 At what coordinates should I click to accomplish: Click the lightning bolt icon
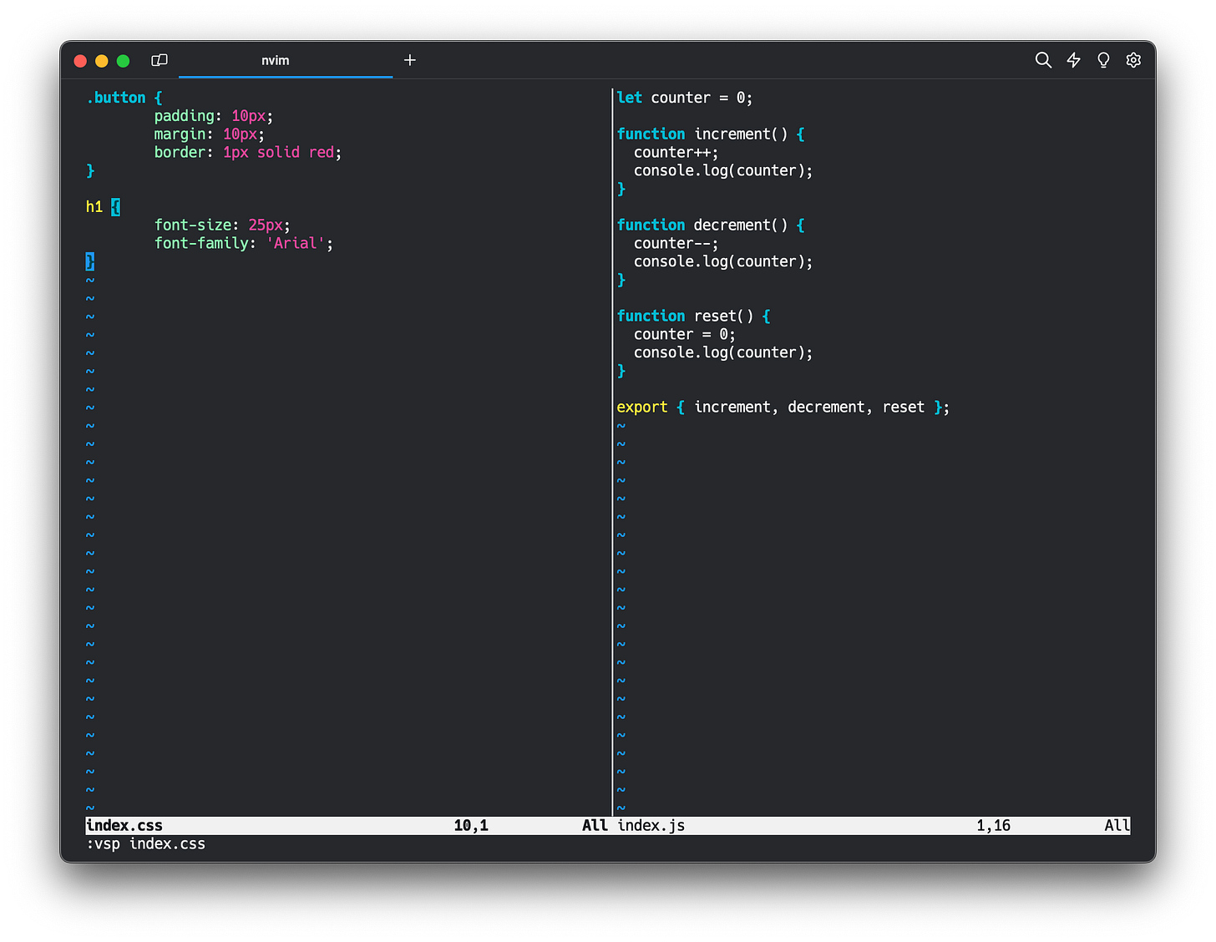[1073, 60]
